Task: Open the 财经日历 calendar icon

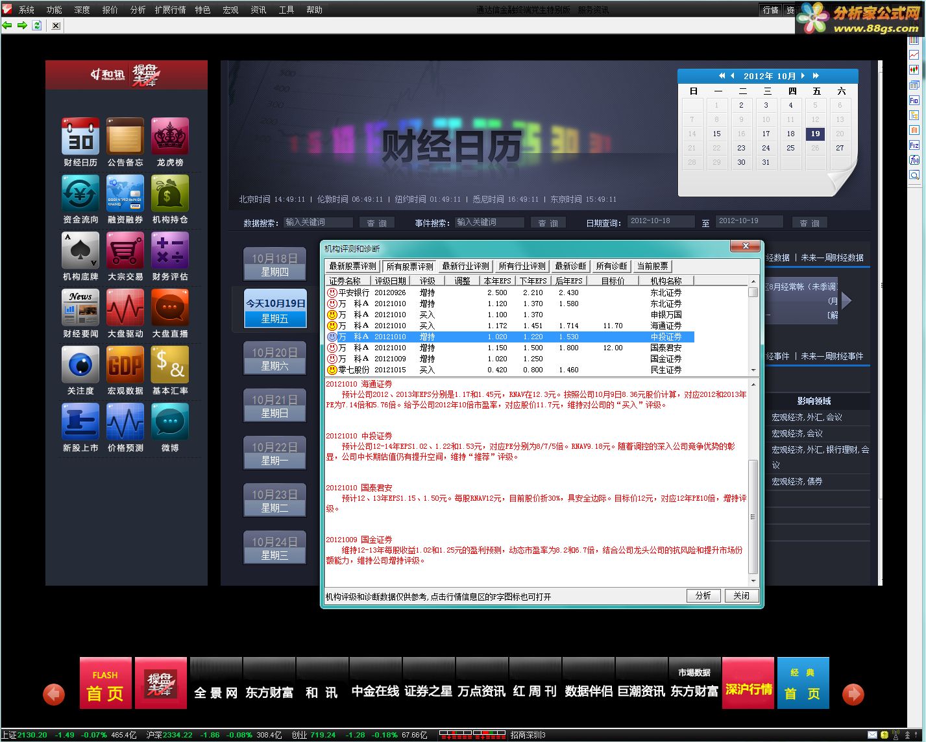Action: 80,136
